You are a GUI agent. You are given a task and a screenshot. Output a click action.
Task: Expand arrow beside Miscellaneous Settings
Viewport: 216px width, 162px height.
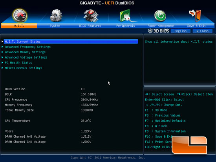2,68
